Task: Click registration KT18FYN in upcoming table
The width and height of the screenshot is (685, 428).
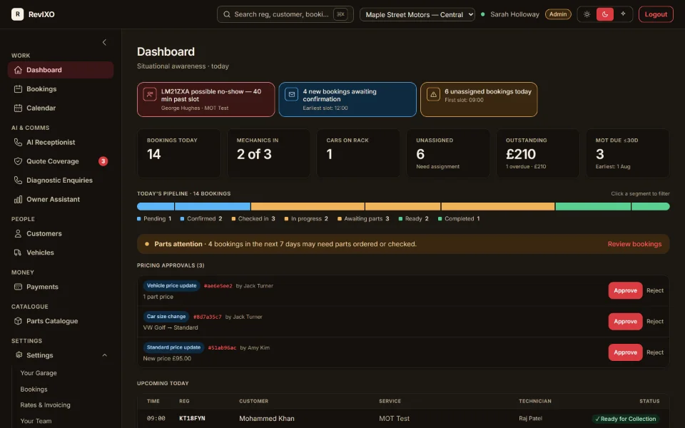Action: pos(192,419)
